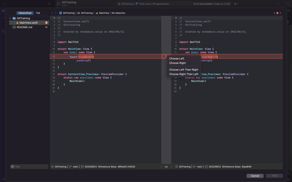Select Choose Left from conflict menu
Screen dimensions: 292x182
click(176, 59)
